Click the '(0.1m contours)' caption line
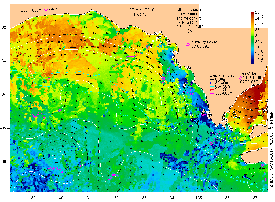The image size is (275, 202). pyautogui.click(x=189, y=14)
